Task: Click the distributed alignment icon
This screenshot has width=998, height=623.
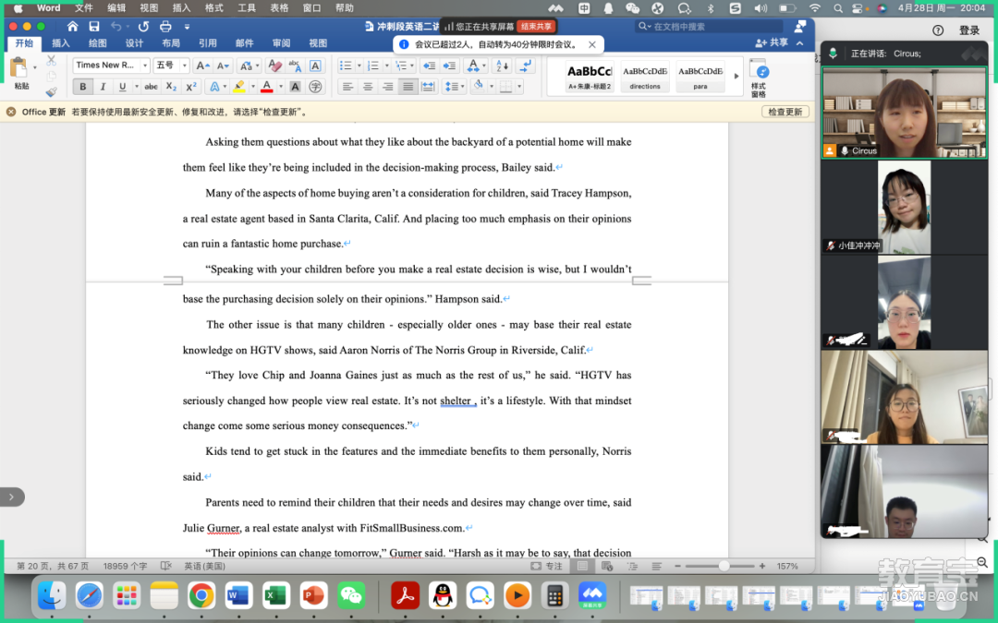Action: pos(429,87)
